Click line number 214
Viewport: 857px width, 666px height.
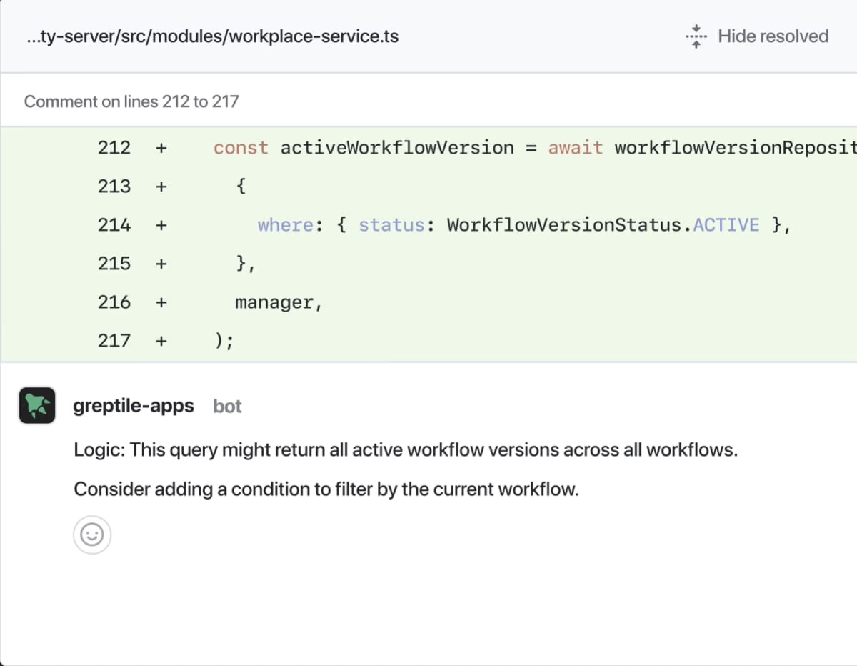pos(114,225)
